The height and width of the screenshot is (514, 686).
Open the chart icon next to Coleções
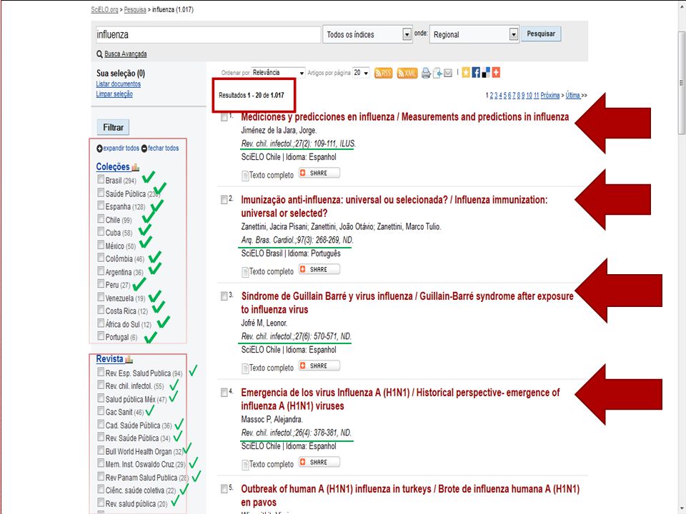coord(135,167)
